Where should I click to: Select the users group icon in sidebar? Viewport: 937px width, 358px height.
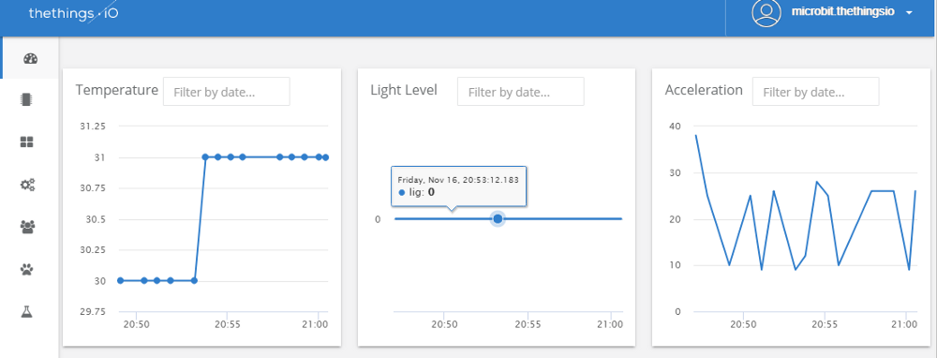[27, 227]
